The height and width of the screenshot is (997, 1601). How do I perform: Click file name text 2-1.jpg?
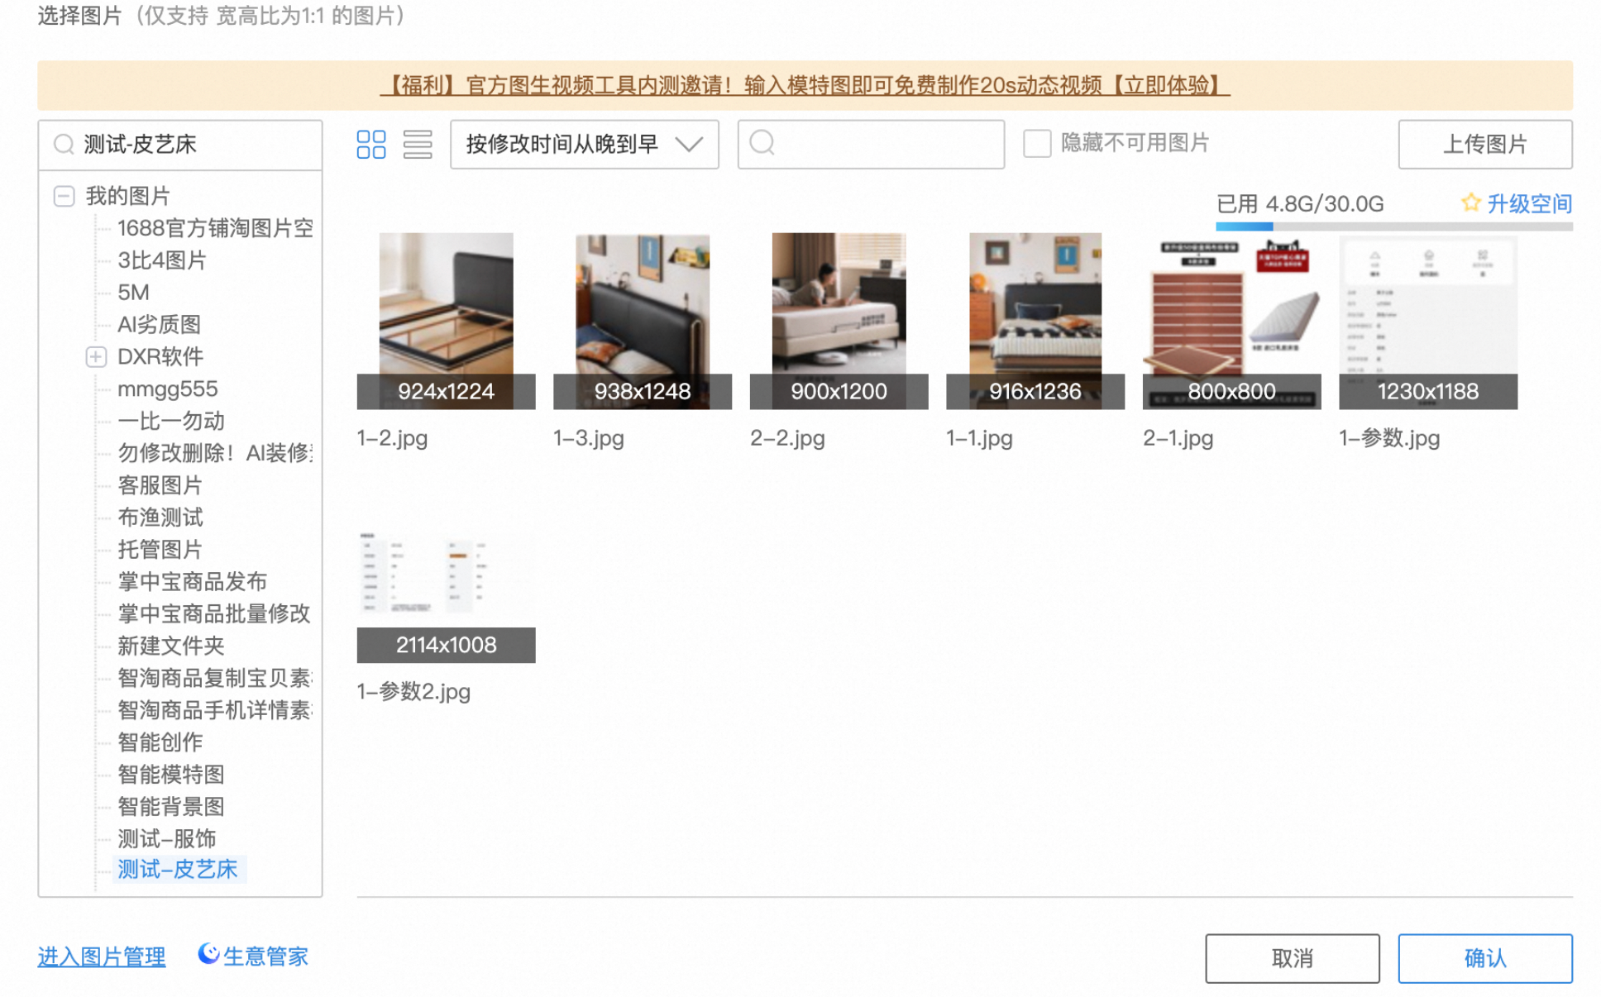point(1178,438)
